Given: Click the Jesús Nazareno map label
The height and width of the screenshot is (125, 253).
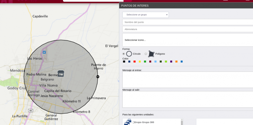Looking at the screenshot, I should 52,96.
